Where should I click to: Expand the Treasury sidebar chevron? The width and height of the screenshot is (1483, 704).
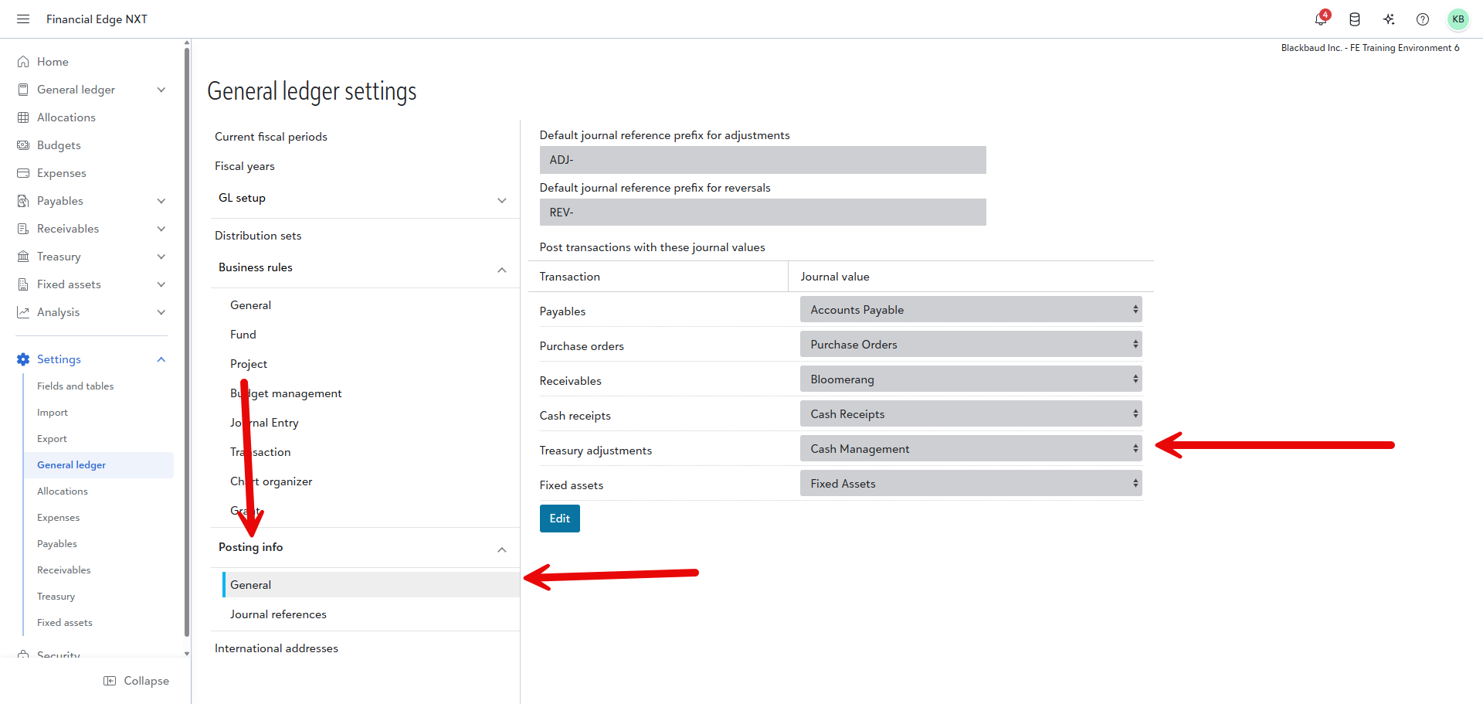point(161,257)
